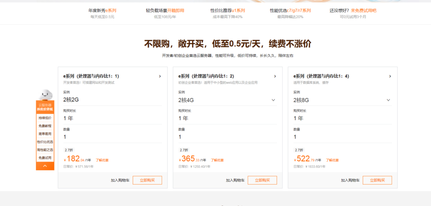Viewport: 431px width, 206px height.
Task: Click 了解优惠 next to ¥522.79
Action: 333,160
